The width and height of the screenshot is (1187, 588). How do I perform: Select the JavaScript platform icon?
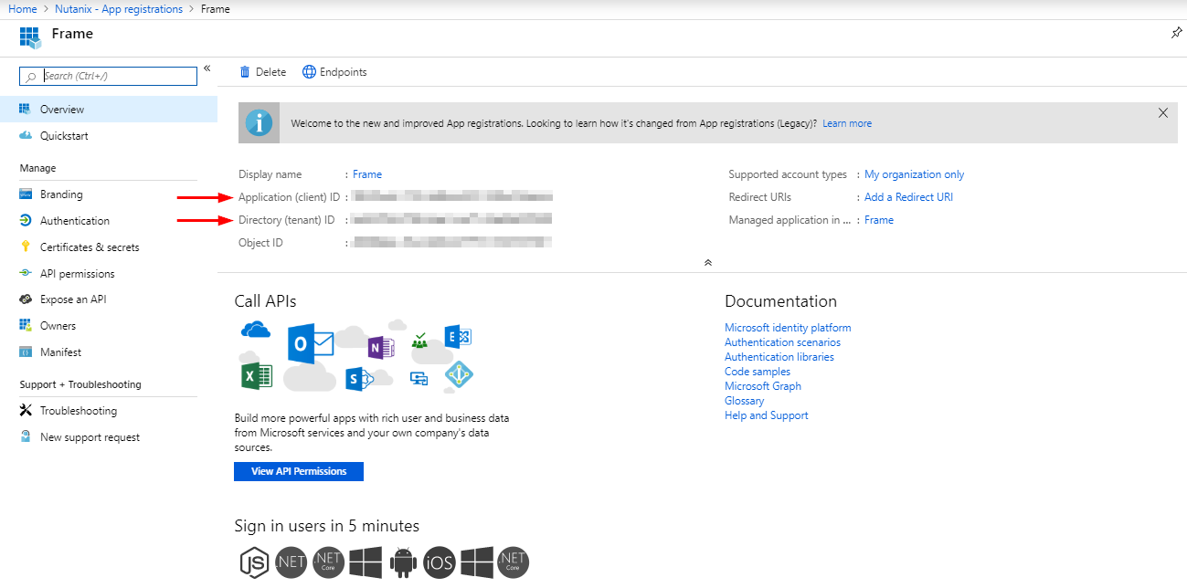(x=255, y=562)
